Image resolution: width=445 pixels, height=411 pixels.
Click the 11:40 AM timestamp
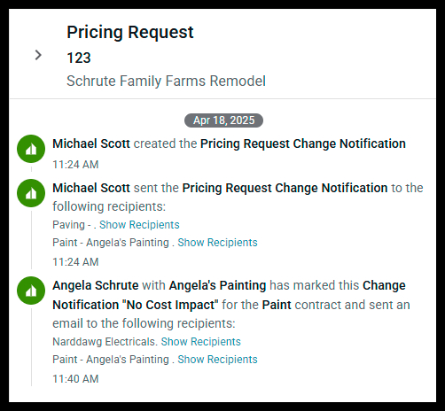pyautogui.click(x=75, y=379)
